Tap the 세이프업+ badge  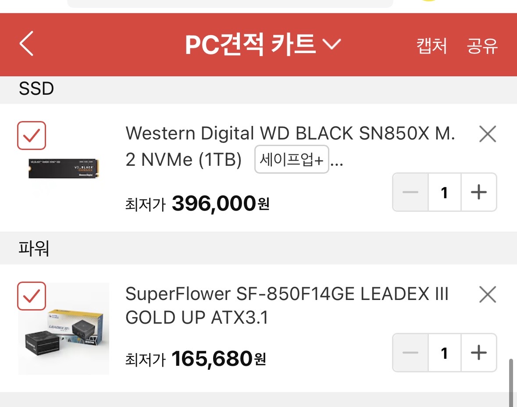tap(292, 160)
